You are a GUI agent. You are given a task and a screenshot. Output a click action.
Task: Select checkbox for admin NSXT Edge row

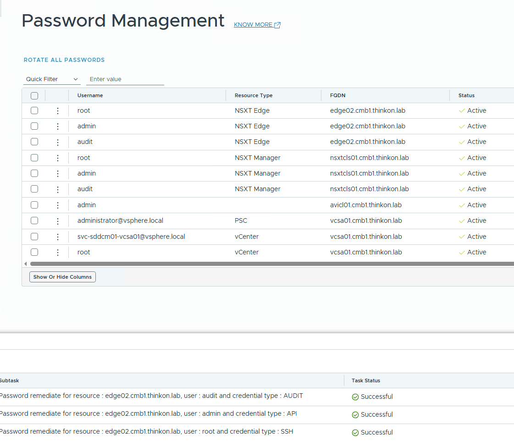pyautogui.click(x=34, y=126)
